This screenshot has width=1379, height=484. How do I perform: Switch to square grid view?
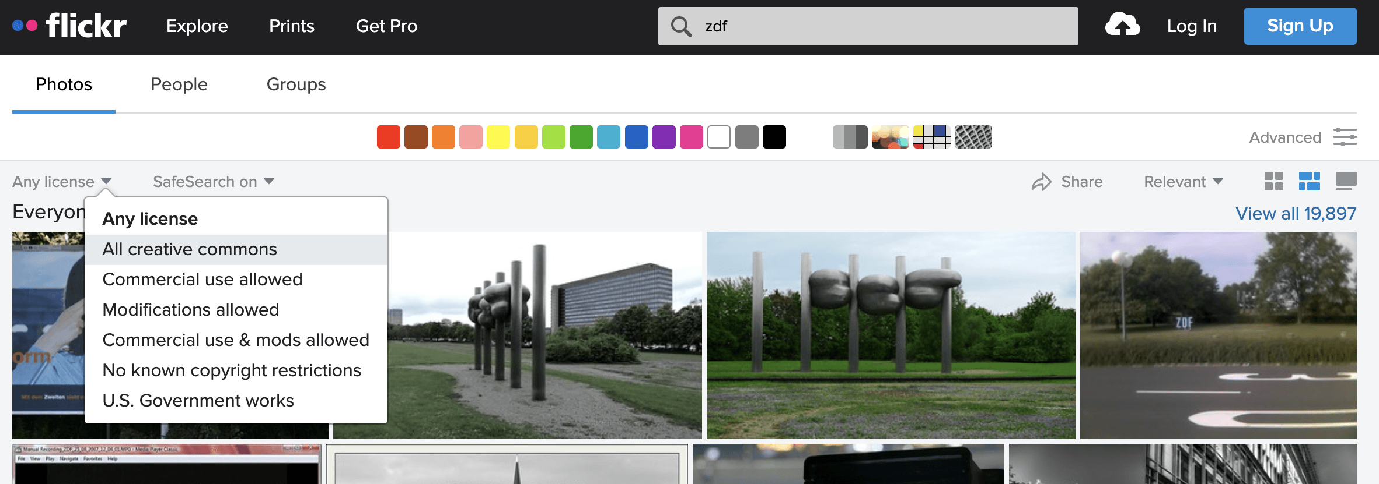click(x=1273, y=182)
